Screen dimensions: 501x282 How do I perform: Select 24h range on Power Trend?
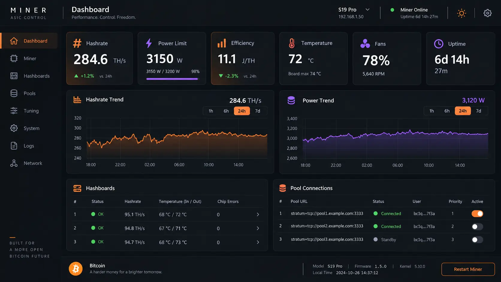[x=463, y=111]
